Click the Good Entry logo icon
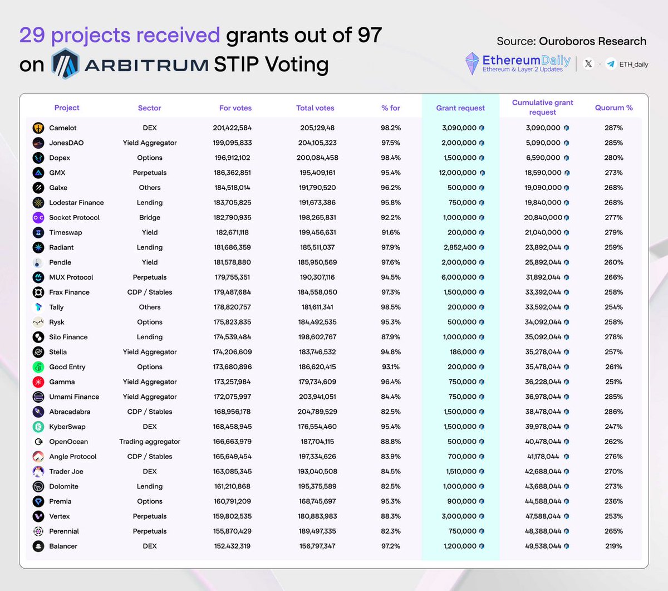The image size is (668, 591). 38,367
